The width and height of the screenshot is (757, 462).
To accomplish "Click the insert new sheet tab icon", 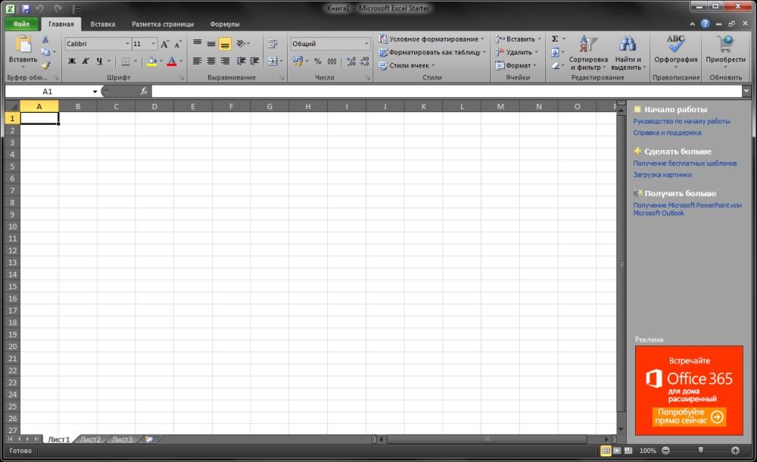I will pyautogui.click(x=149, y=439).
